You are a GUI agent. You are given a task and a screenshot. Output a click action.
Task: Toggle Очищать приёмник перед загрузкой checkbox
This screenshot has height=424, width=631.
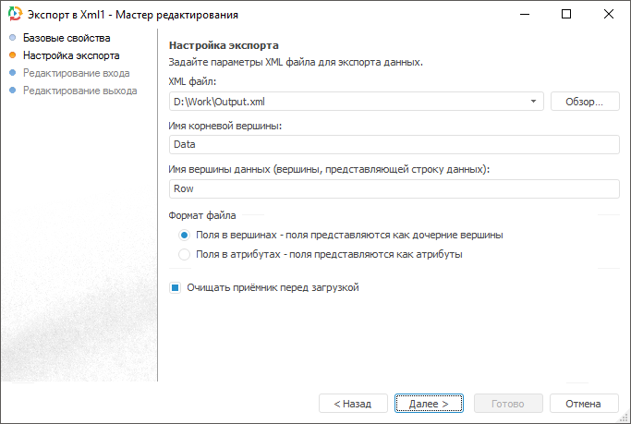(175, 287)
